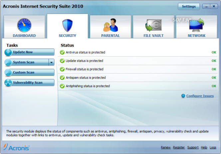Click the Network monitor icon
This screenshot has width=221, height=154.
[196, 25]
